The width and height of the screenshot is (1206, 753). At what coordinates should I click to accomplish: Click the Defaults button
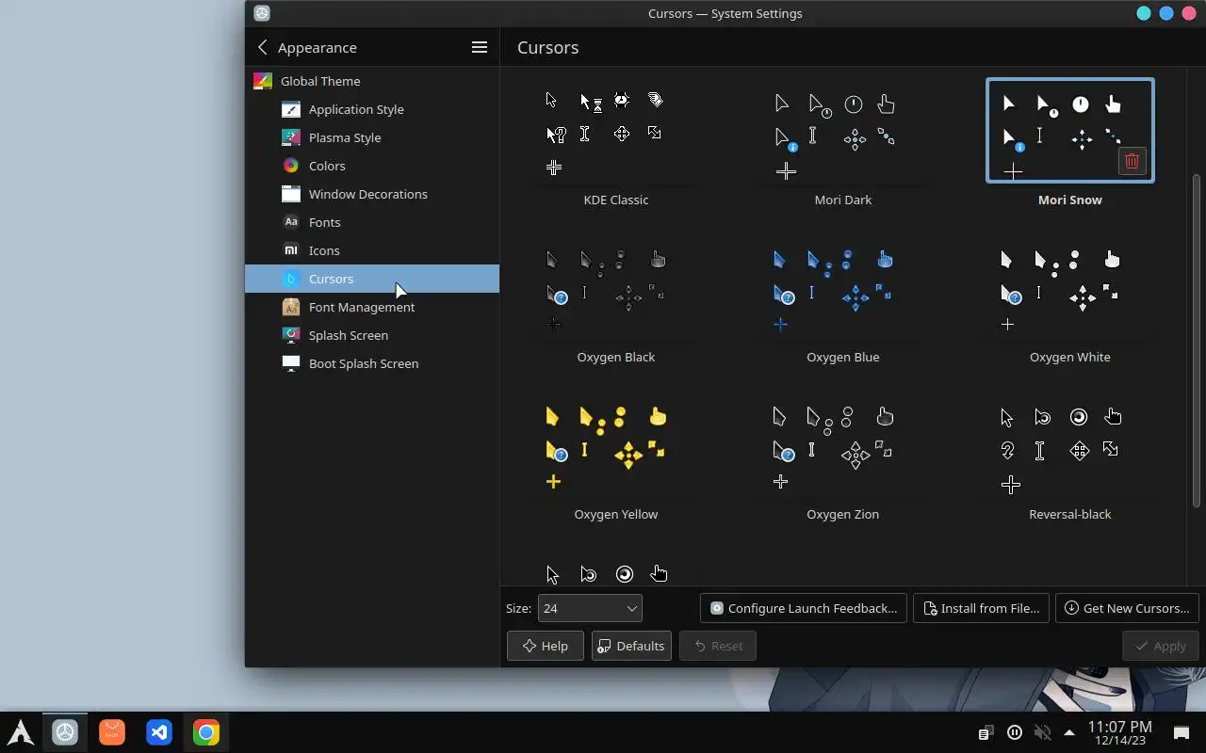click(631, 646)
